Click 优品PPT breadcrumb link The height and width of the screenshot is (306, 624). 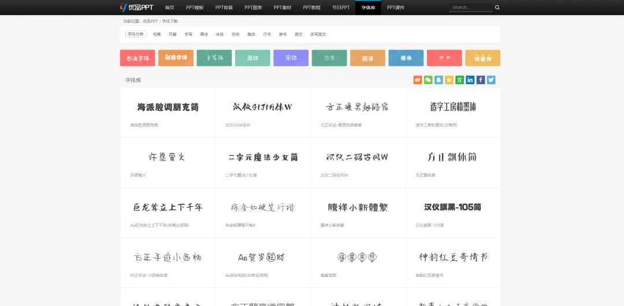tap(150, 21)
